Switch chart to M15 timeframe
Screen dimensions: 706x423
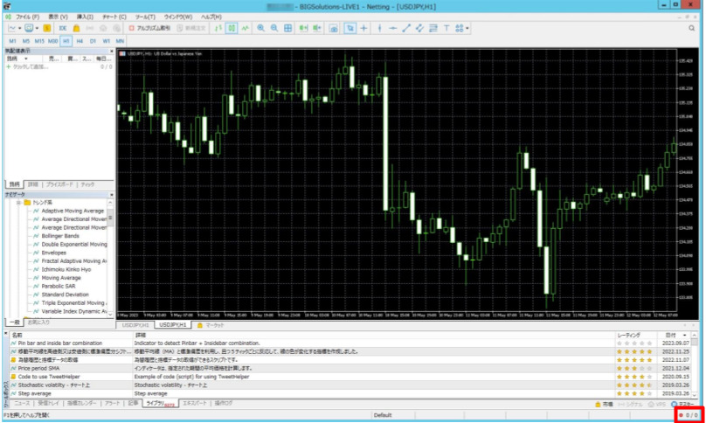coord(39,40)
